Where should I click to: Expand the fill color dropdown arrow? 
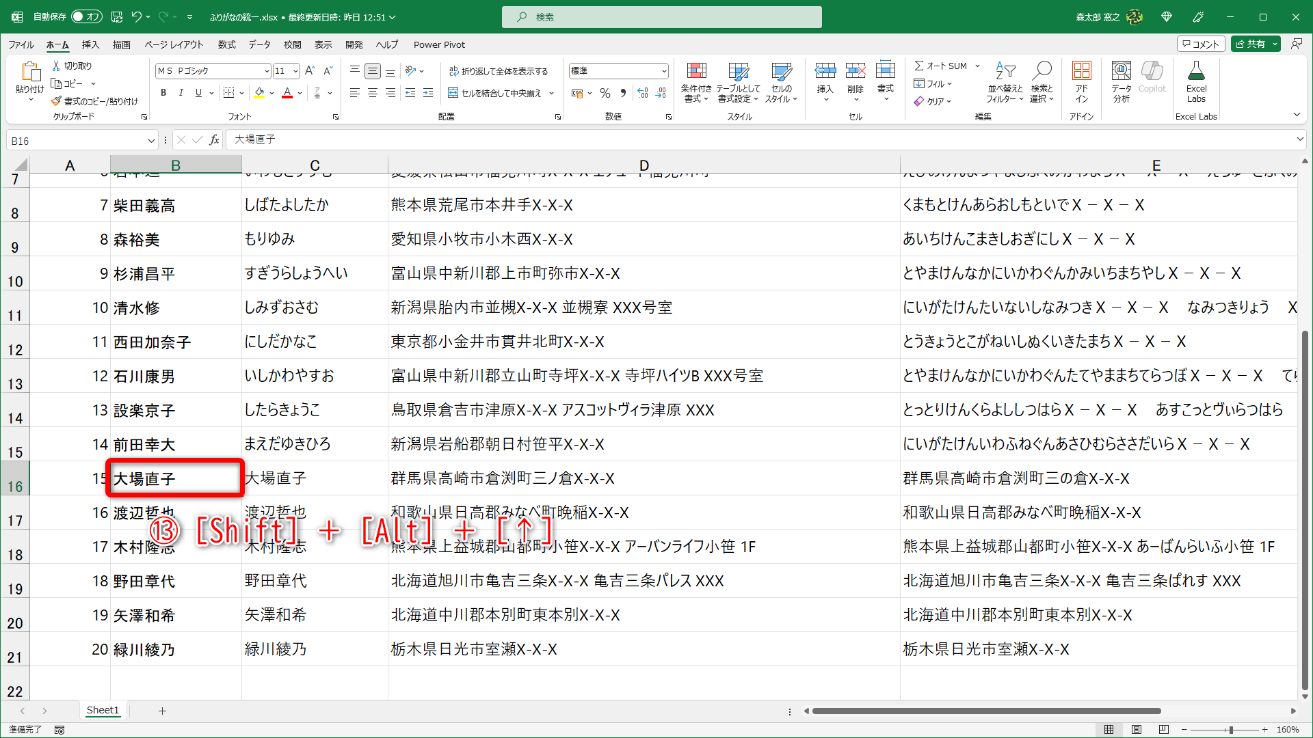(271, 93)
